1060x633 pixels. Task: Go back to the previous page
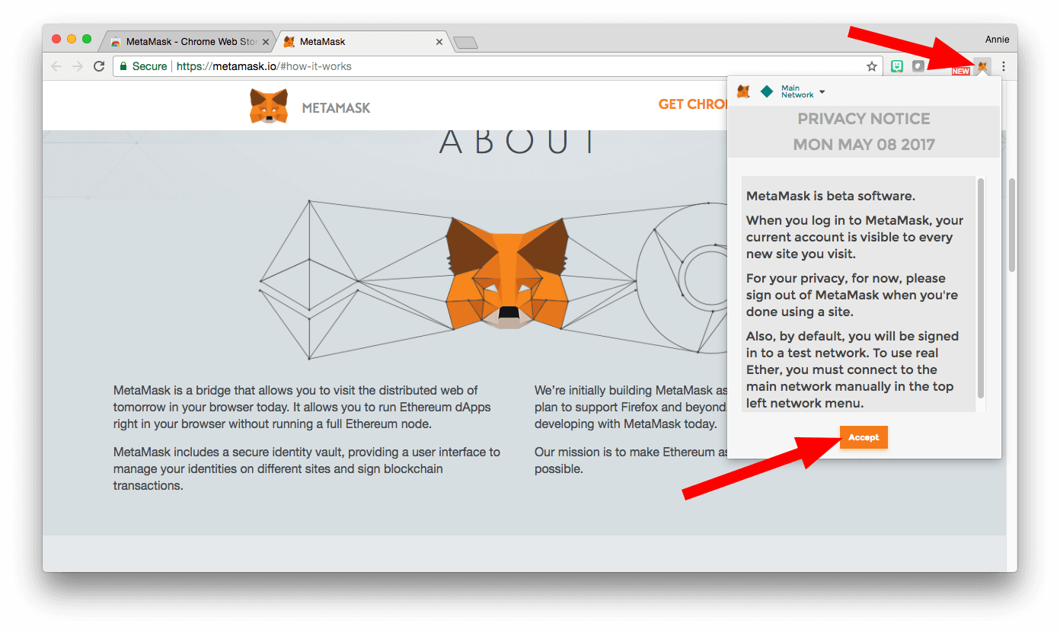coord(56,66)
